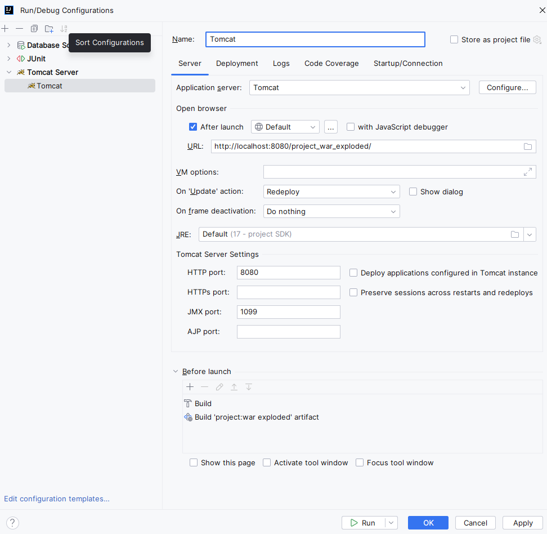
Task: Click the Configure... button
Action: (507, 88)
